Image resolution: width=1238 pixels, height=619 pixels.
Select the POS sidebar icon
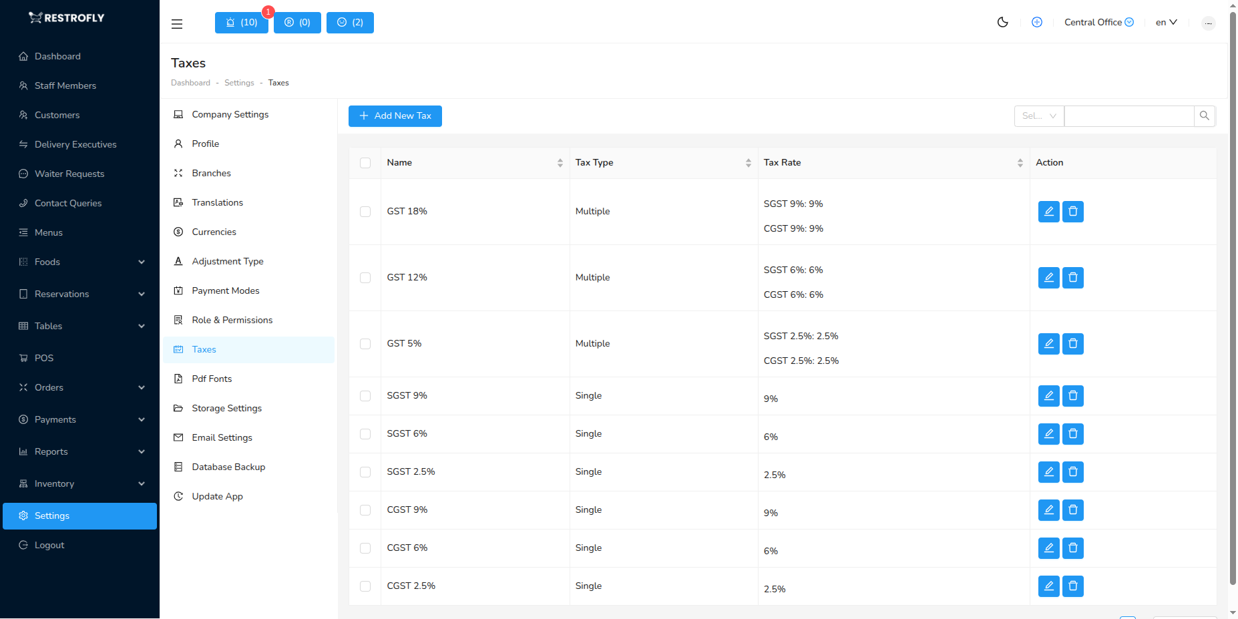click(x=23, y=358)
